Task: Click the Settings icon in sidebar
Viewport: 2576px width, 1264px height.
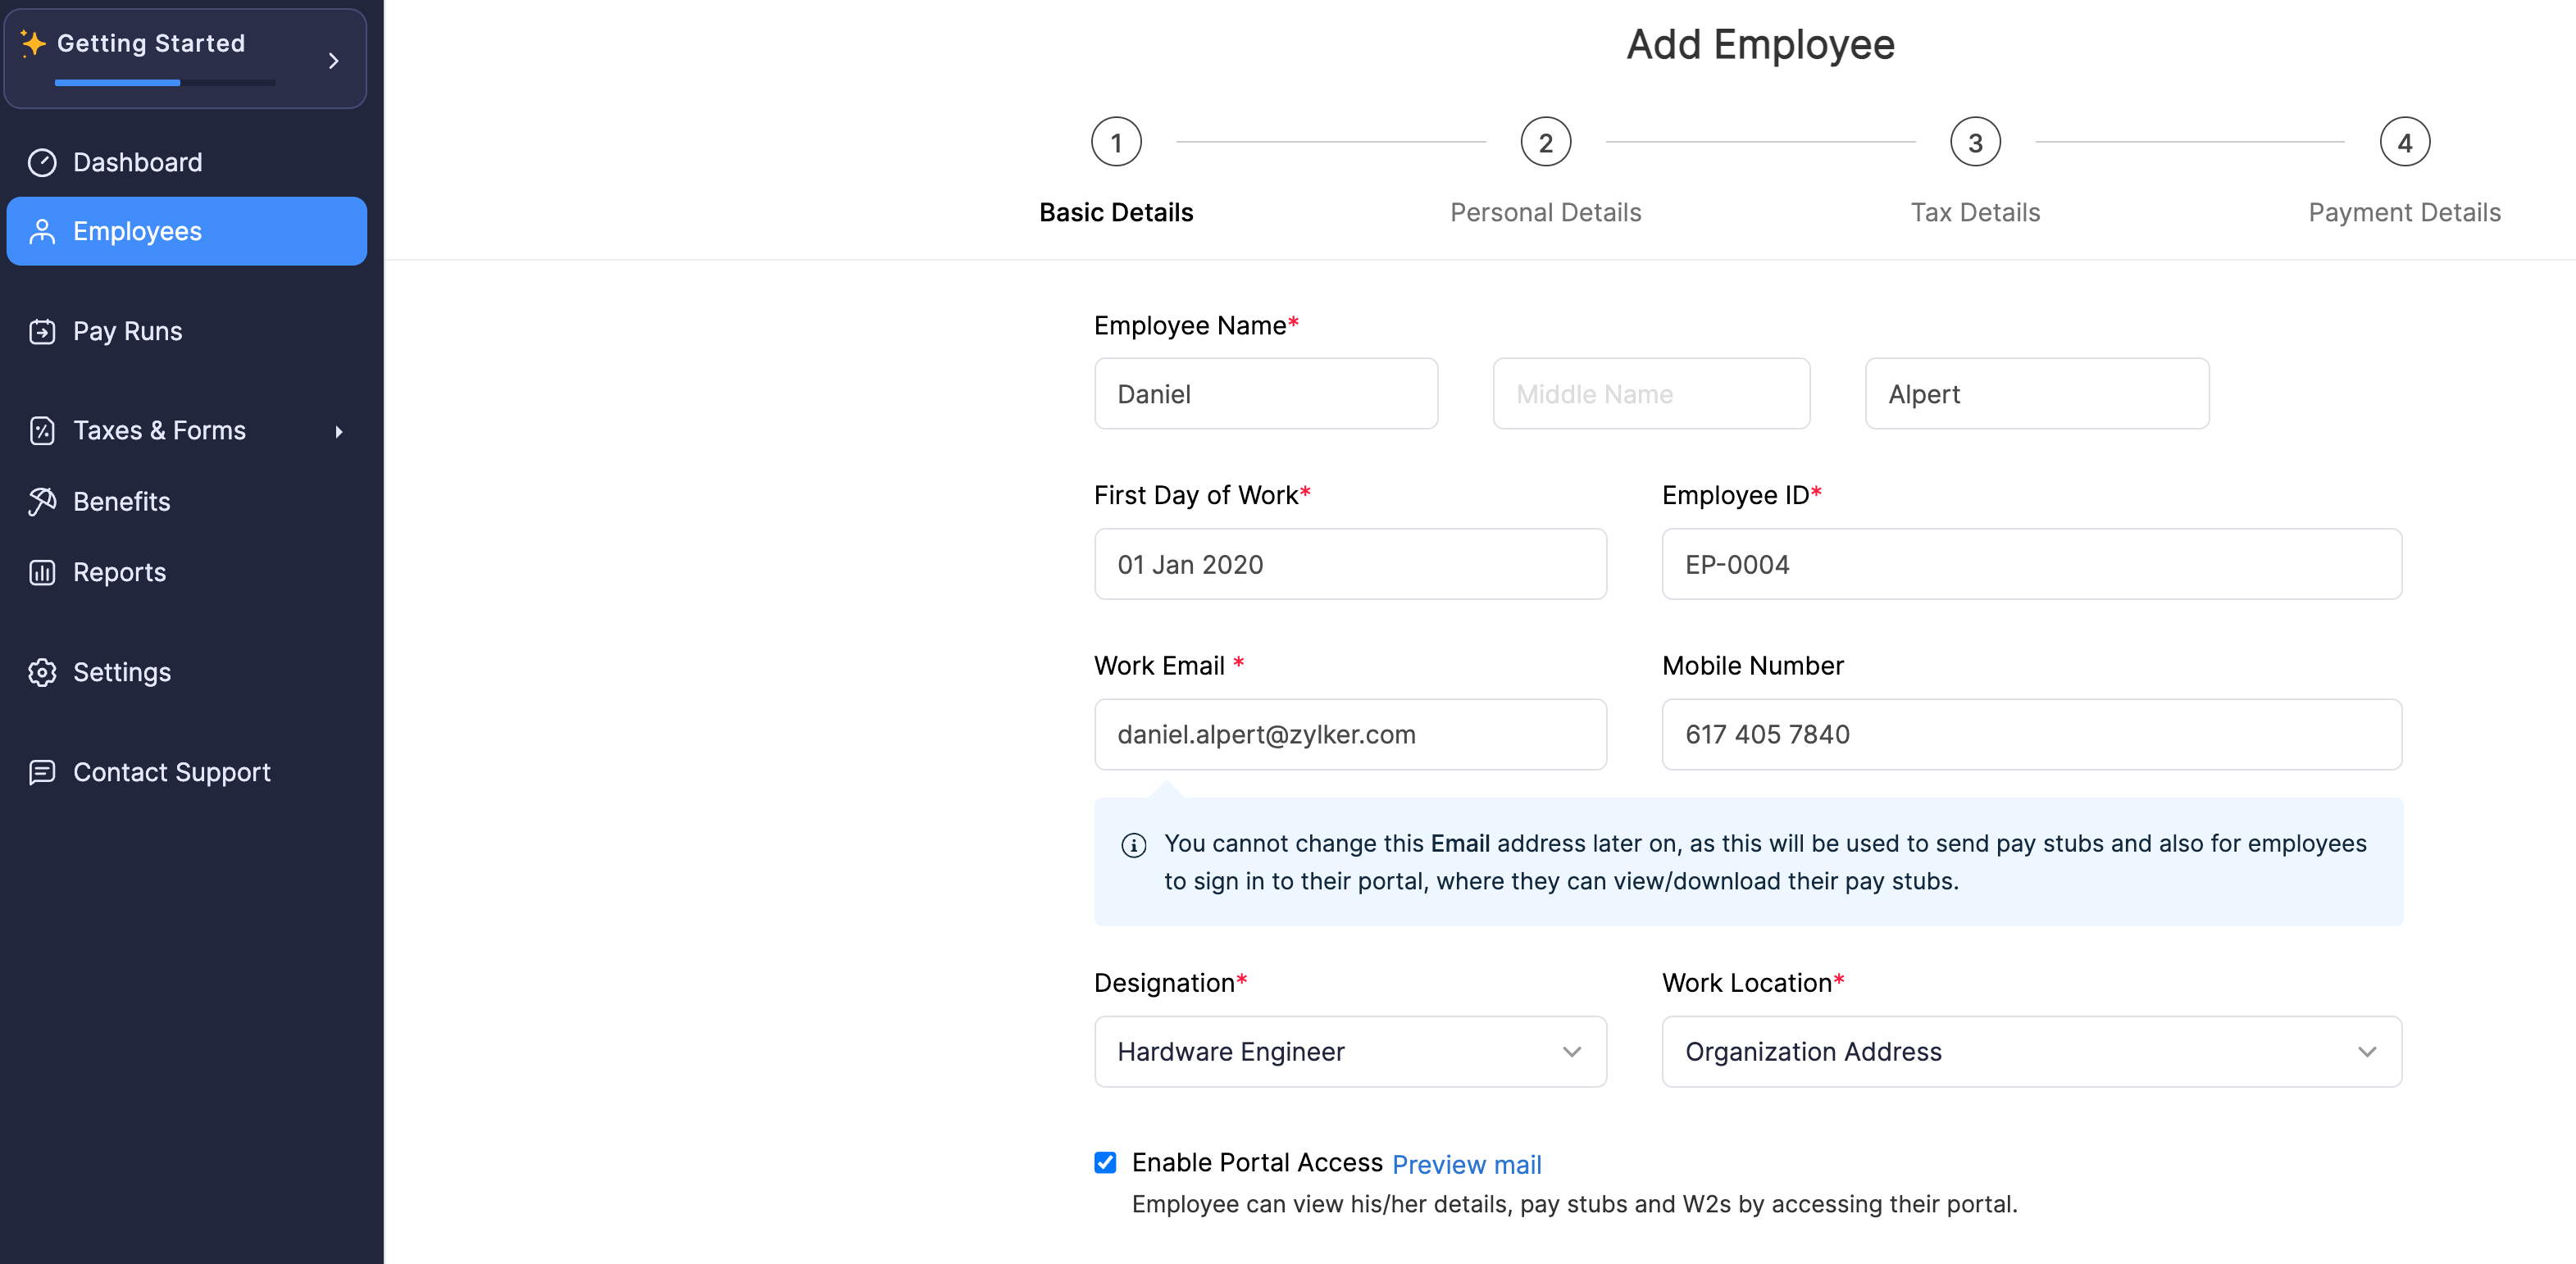Action: click(43, 671)
